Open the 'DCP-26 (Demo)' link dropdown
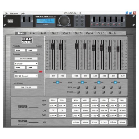Screen dimensions: 139x139 (26, 76)
